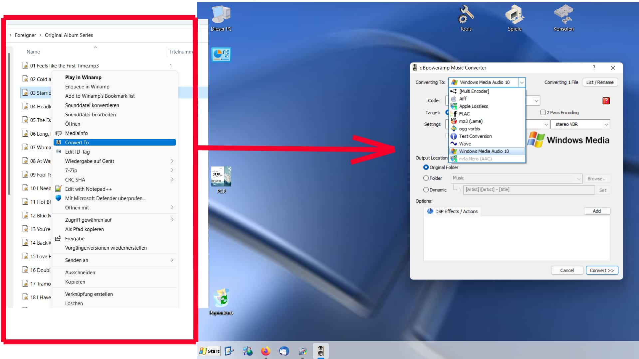This screenshot has height=359, width=639.
Task: Click the DSP Effects snowflake icon
Action: pos(430,211)
